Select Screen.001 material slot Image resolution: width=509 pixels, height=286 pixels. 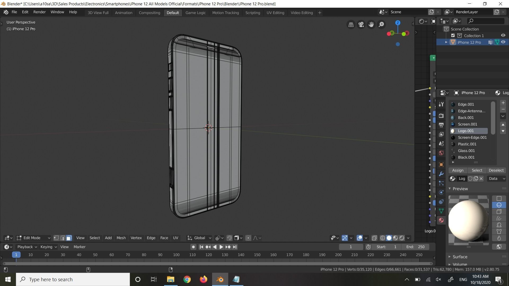[x=469, y=124]
